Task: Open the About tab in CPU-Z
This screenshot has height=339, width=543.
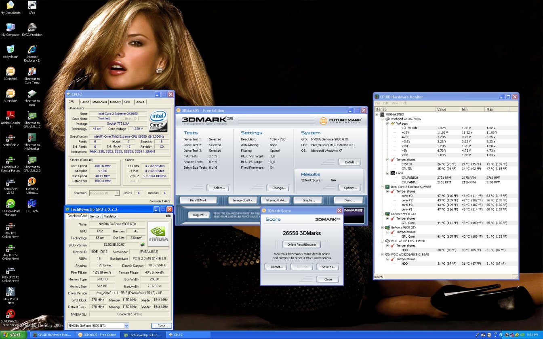Action: [140, 102]
